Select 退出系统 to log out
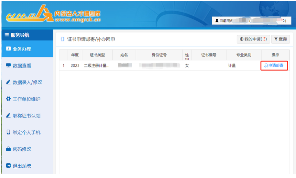This screenshot has height=178, width=296. point(22,166)
